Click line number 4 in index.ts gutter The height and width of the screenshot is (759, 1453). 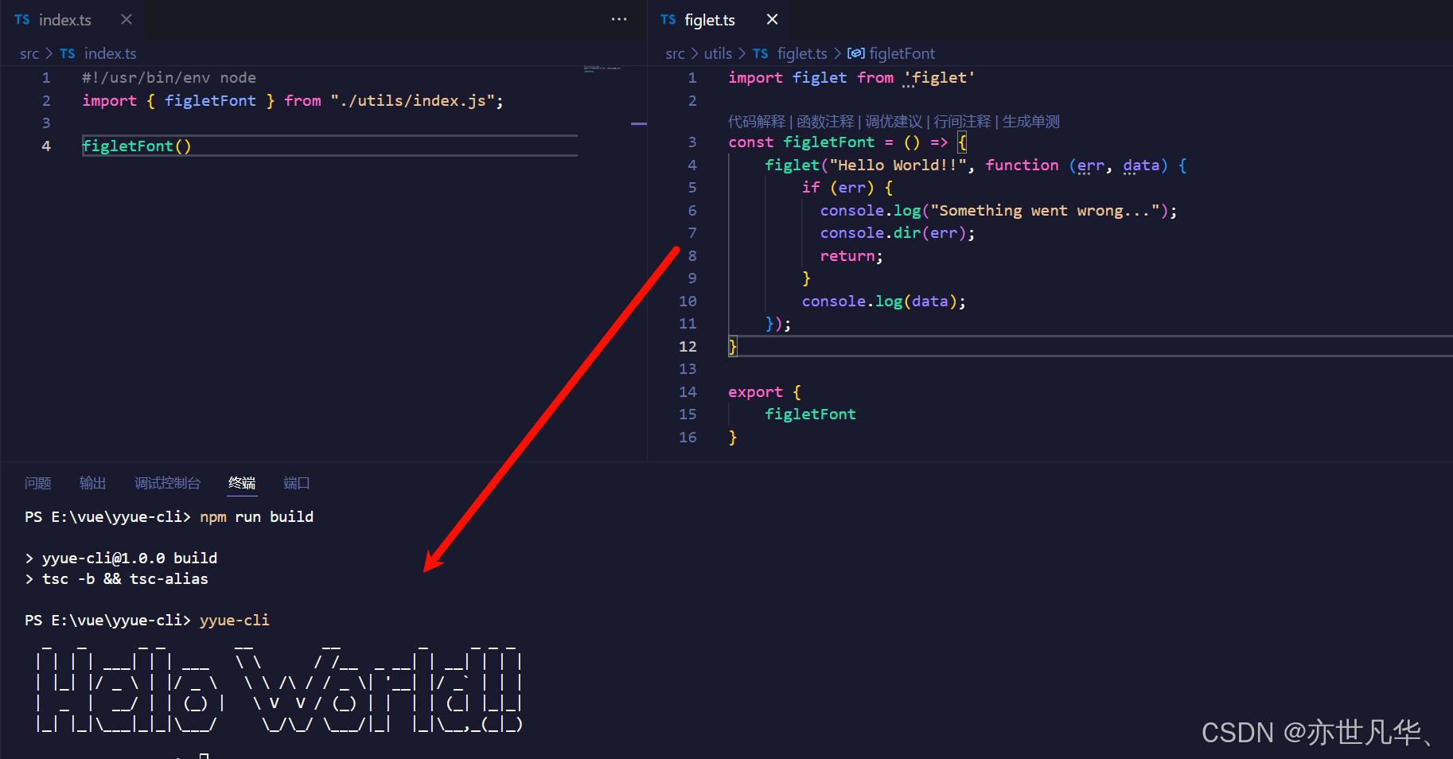tap(46, 146)
